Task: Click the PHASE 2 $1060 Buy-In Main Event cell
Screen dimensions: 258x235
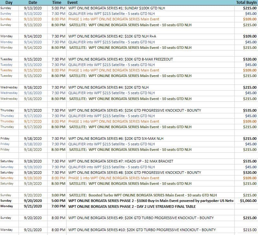Action: 151,201
